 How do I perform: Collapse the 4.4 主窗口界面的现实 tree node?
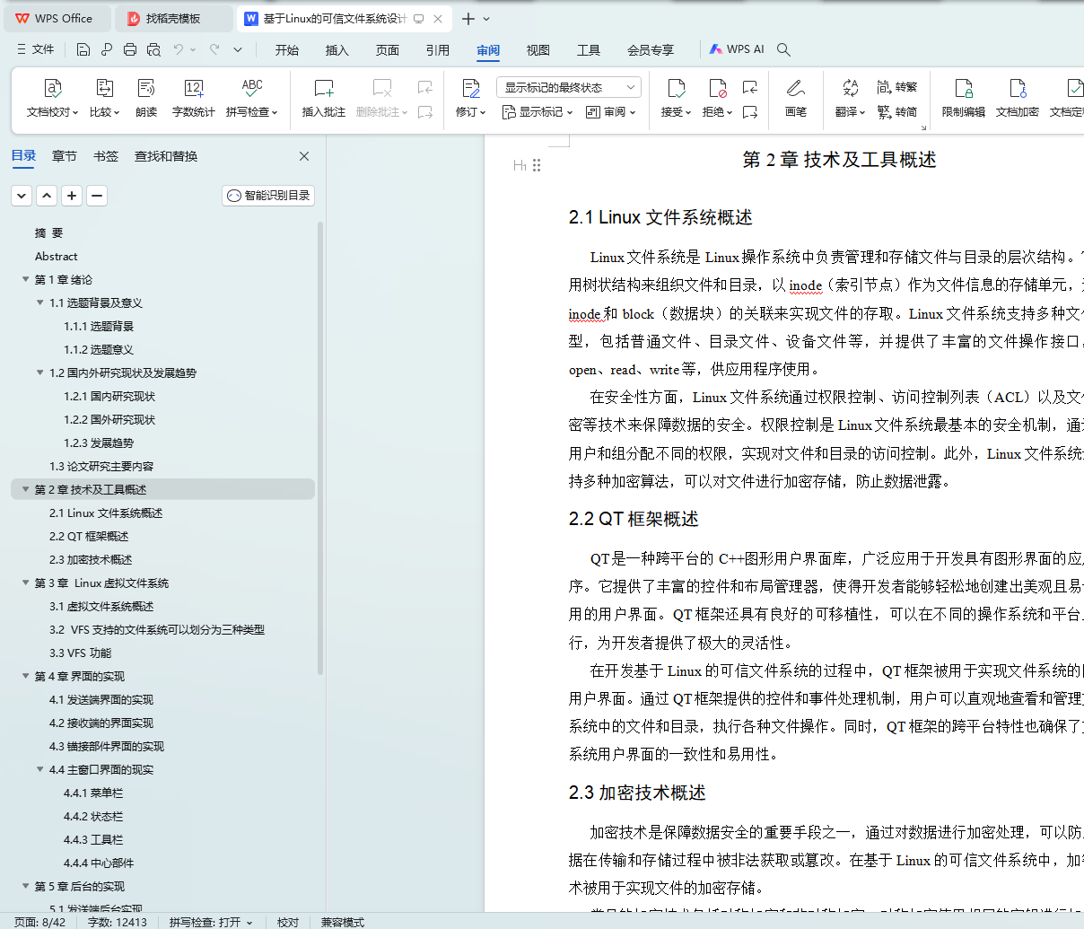40,769
